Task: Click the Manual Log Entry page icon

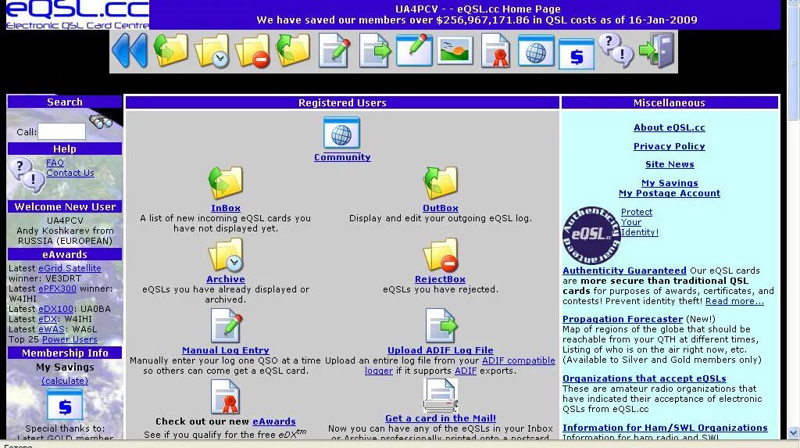Action: click(x=226, y=326)
